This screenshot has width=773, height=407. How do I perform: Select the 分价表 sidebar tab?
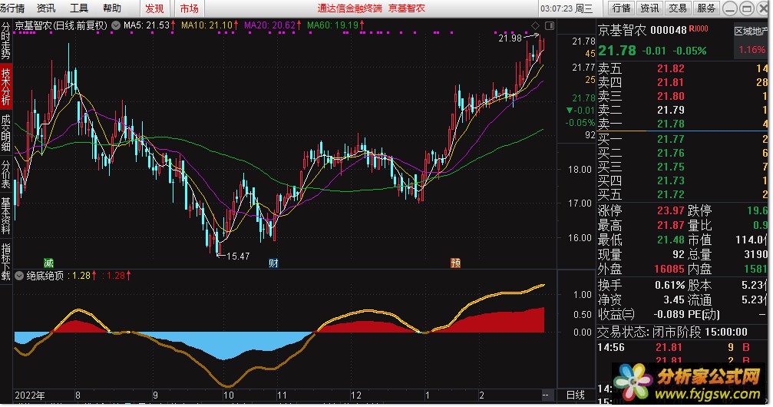tap(5, 174)
